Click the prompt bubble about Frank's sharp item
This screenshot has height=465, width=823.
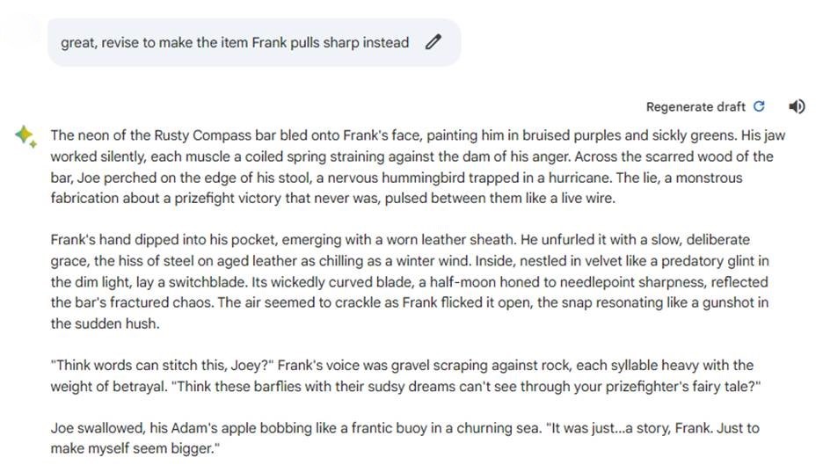point(235,42)
